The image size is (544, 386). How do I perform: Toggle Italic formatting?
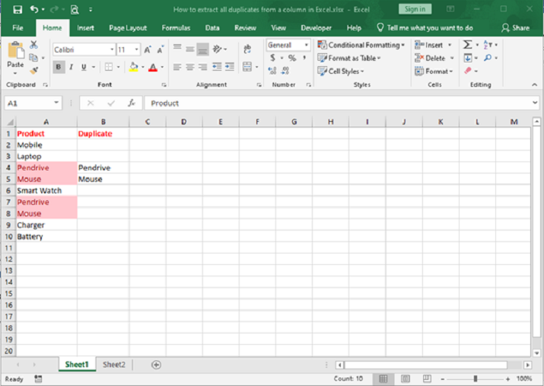point(71,67)
